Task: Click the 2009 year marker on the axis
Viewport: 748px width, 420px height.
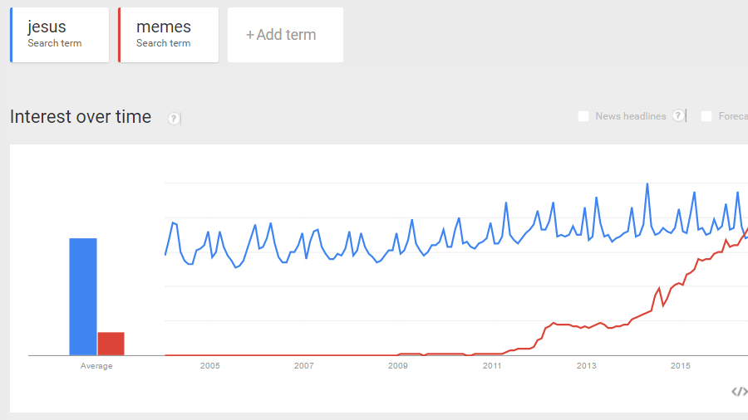Action: pyautogui.click(x=398, y=366)
